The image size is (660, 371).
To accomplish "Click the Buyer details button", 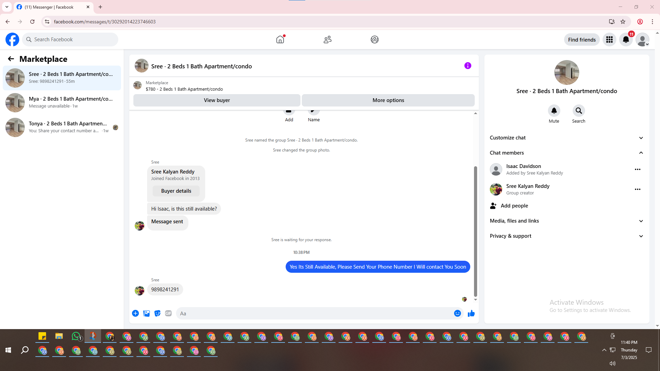I will click(x=176, y=191).
